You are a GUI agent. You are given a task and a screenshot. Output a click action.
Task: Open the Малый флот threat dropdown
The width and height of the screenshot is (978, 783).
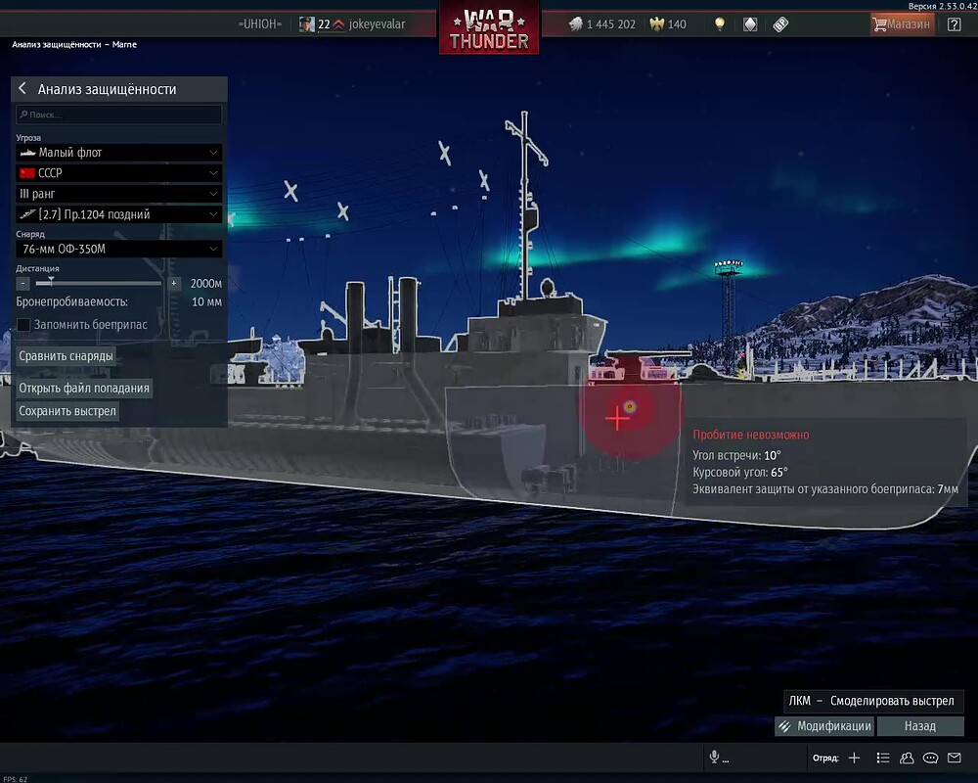pos(118,152)
